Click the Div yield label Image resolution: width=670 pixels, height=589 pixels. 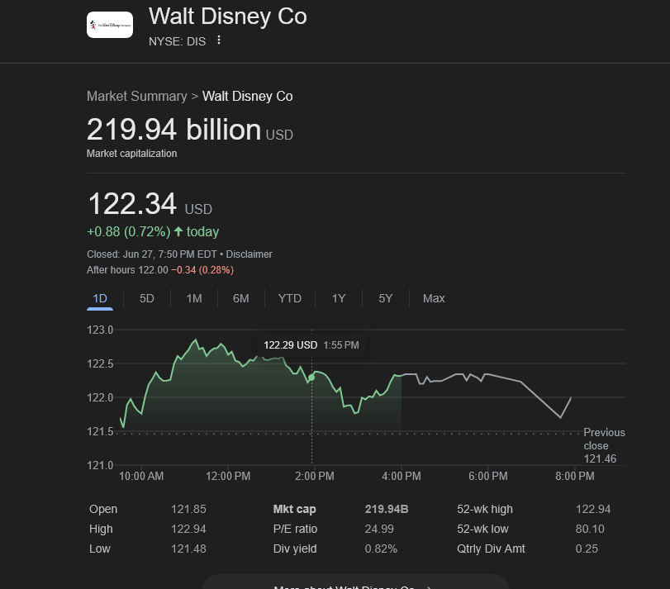[295, 549]
